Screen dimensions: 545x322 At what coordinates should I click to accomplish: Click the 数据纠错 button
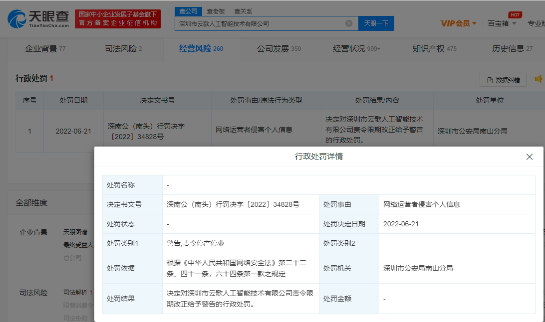(503, 80)
